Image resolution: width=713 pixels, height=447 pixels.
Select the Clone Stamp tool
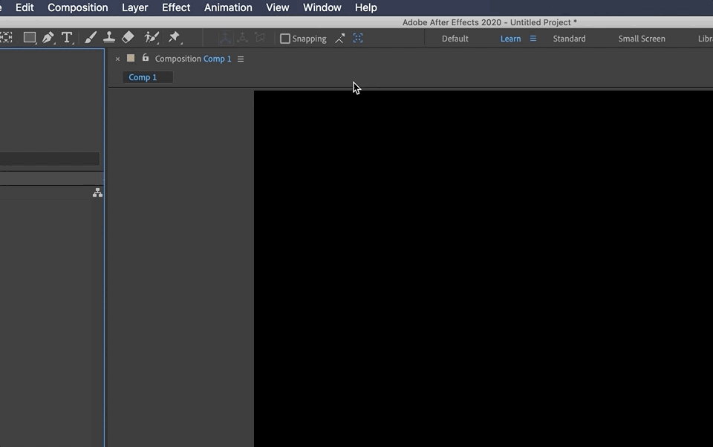click(109, 37)
